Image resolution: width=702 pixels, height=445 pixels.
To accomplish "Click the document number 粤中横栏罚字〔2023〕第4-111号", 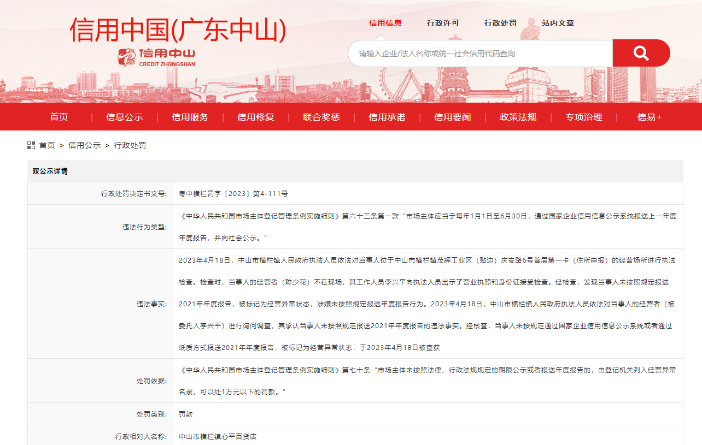I will coord(233,193).
